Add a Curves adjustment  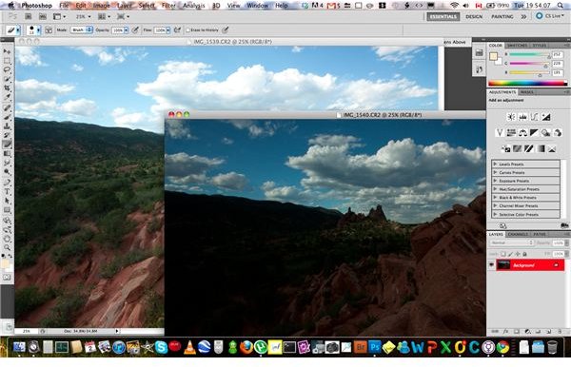[x=534, y=117]
